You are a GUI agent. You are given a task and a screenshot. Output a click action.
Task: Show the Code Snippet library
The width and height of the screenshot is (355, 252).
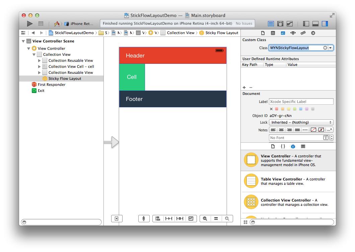coord(283,146)
